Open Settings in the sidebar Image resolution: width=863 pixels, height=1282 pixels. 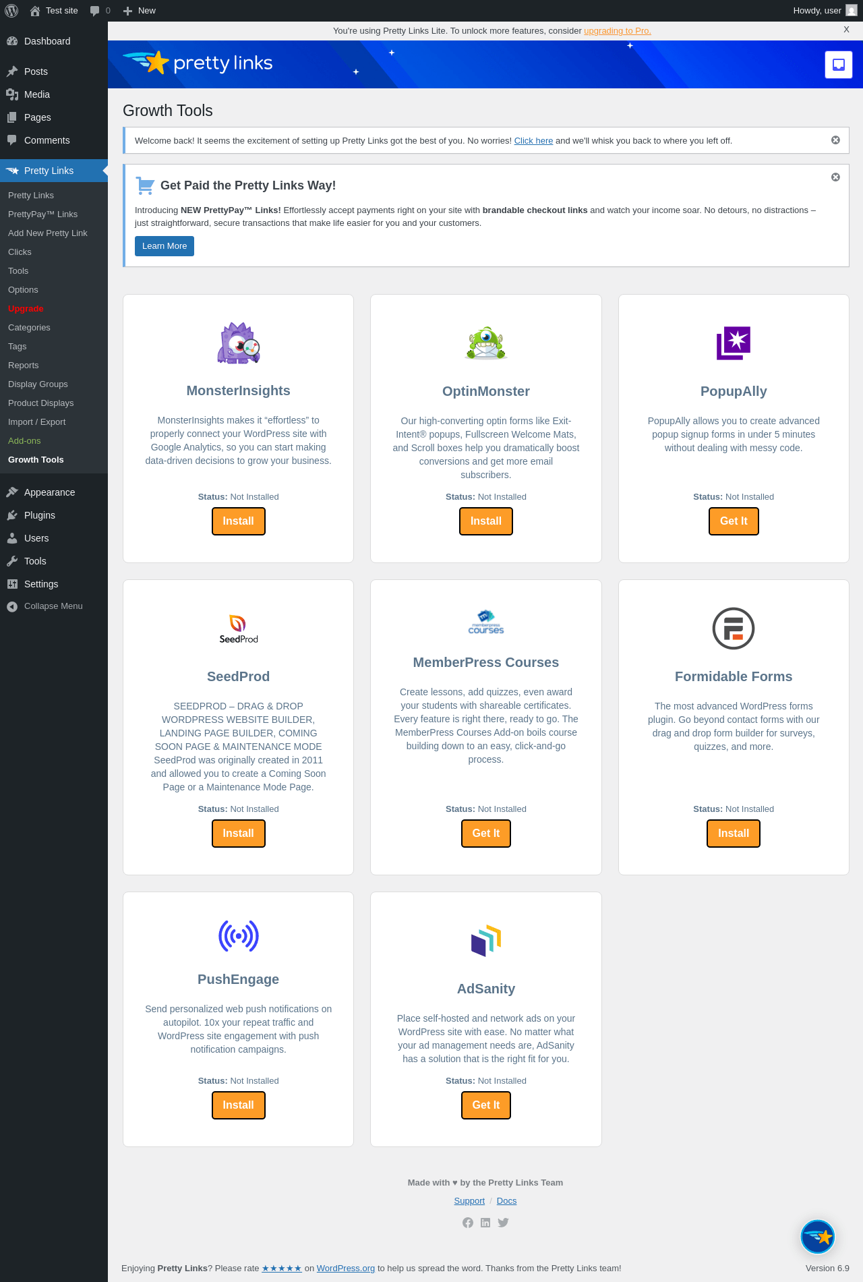[x=54, y=584]
